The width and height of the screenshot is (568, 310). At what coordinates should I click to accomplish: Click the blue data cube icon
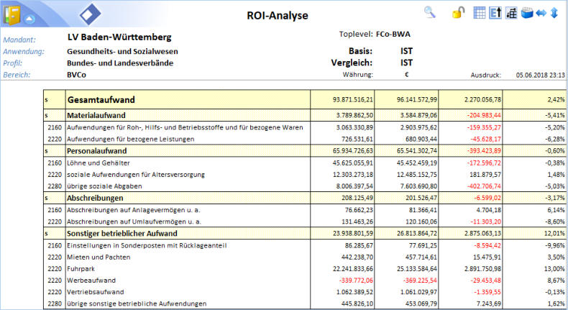pos(527,12)
